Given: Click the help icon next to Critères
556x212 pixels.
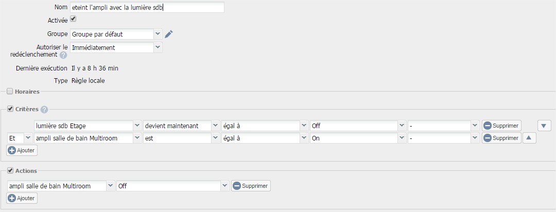Looking at the screenshot, I should click(44, 110).
